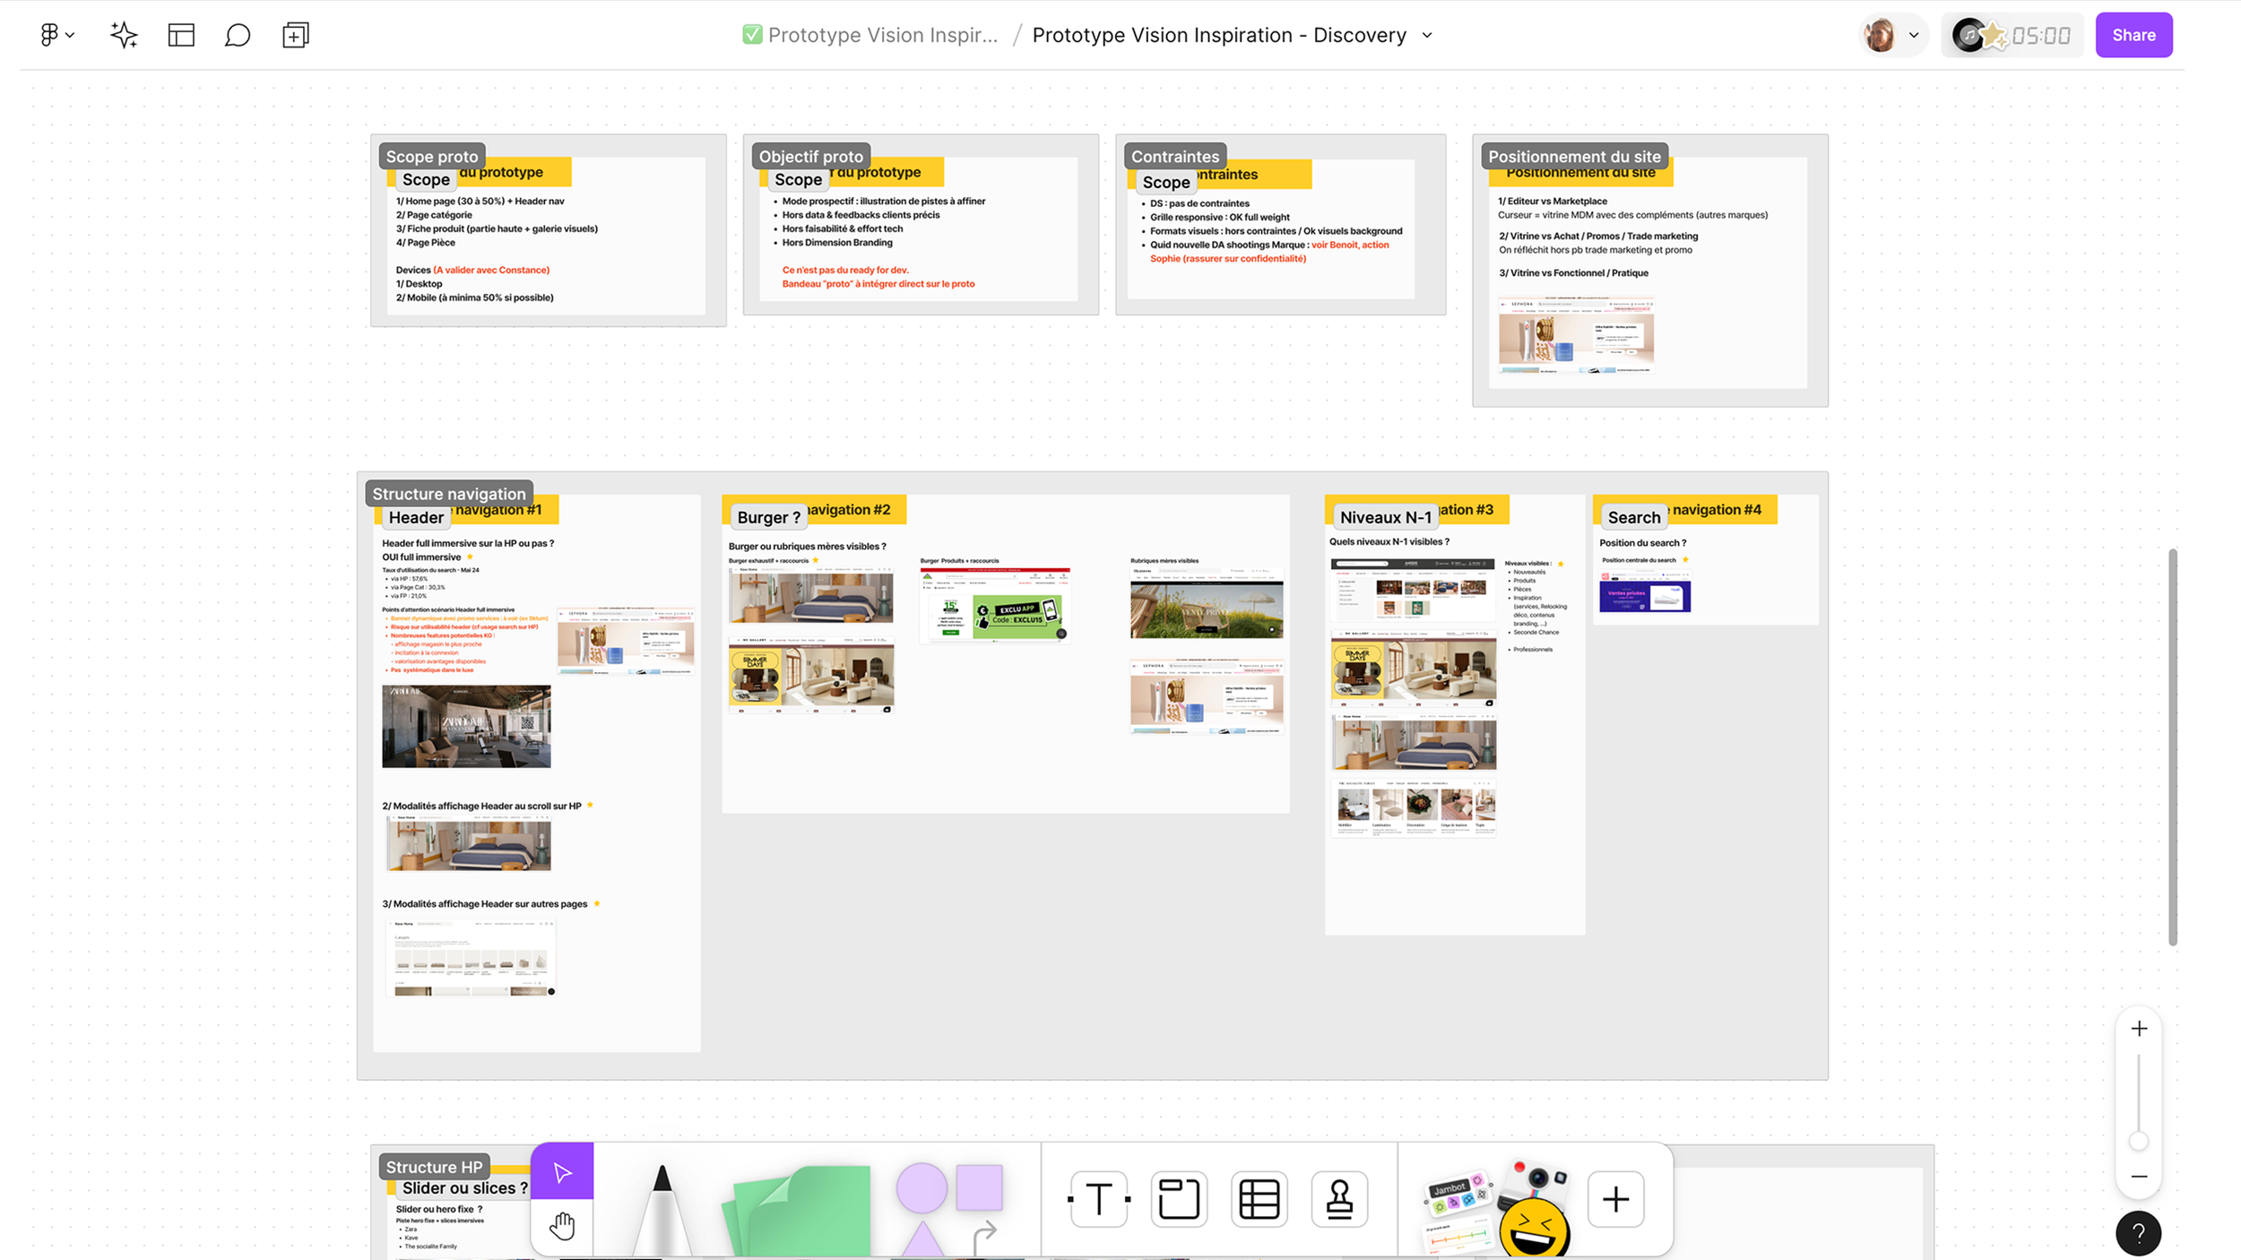Select the section frame tool
The height and width of the screenshot is (1260, 2241).
tap(1178, 1198)
